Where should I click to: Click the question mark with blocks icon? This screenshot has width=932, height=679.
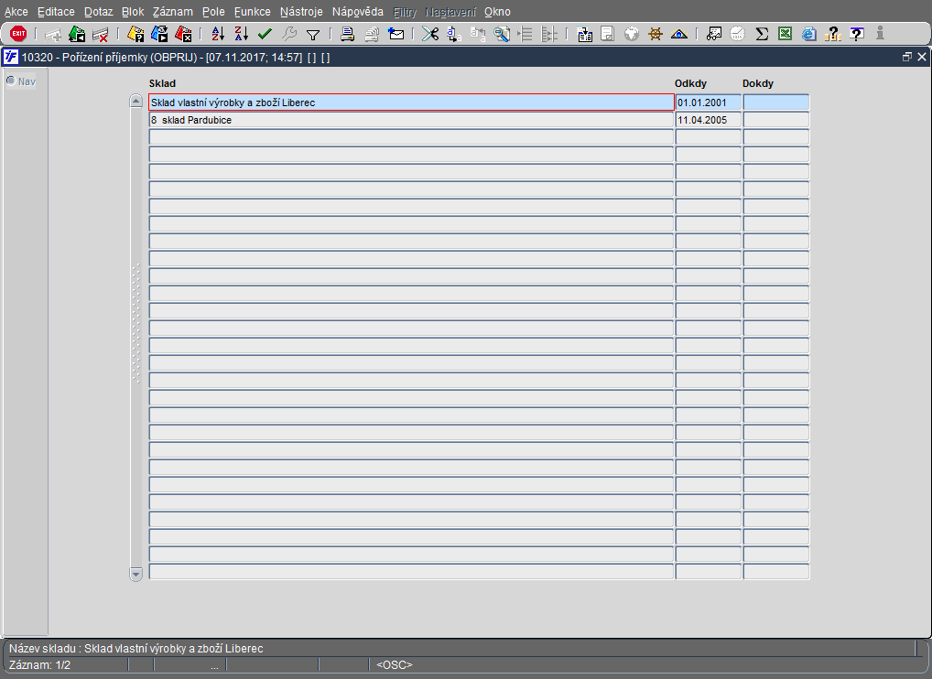point(833,35)
